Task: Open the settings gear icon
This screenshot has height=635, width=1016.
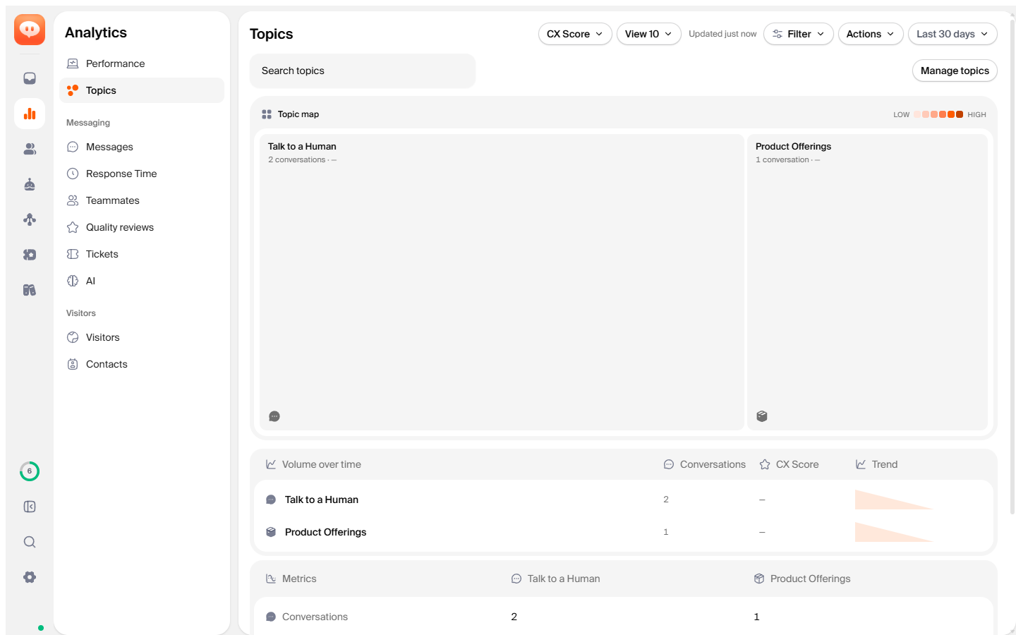Action: (30, 577)
